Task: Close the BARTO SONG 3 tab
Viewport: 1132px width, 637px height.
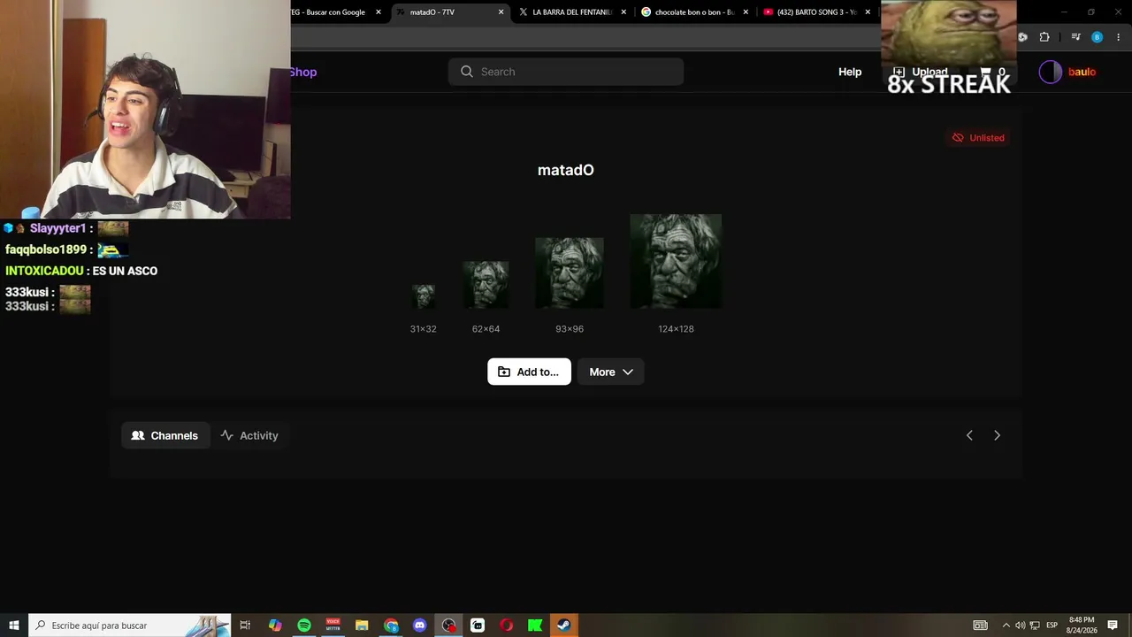Action: pos(868,12)
